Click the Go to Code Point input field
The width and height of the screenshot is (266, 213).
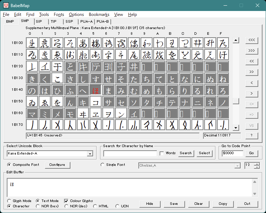pyautogui.click(x=232, y=153)
